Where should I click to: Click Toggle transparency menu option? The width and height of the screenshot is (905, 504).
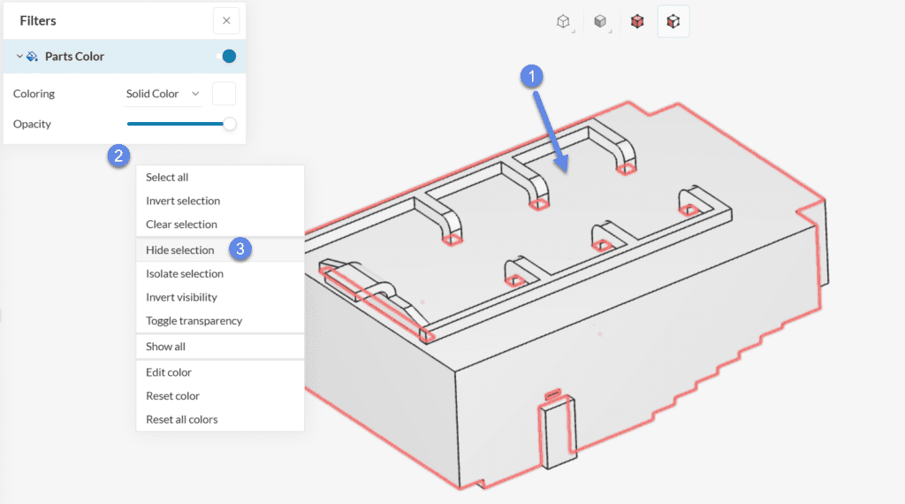click(x=194, y=321)
